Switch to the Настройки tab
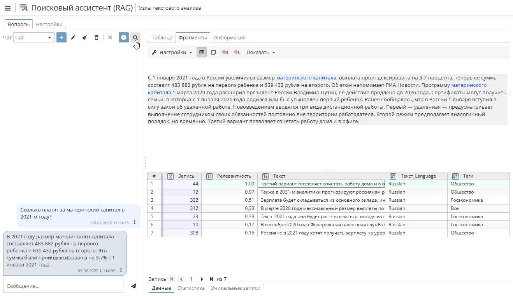 49,24
